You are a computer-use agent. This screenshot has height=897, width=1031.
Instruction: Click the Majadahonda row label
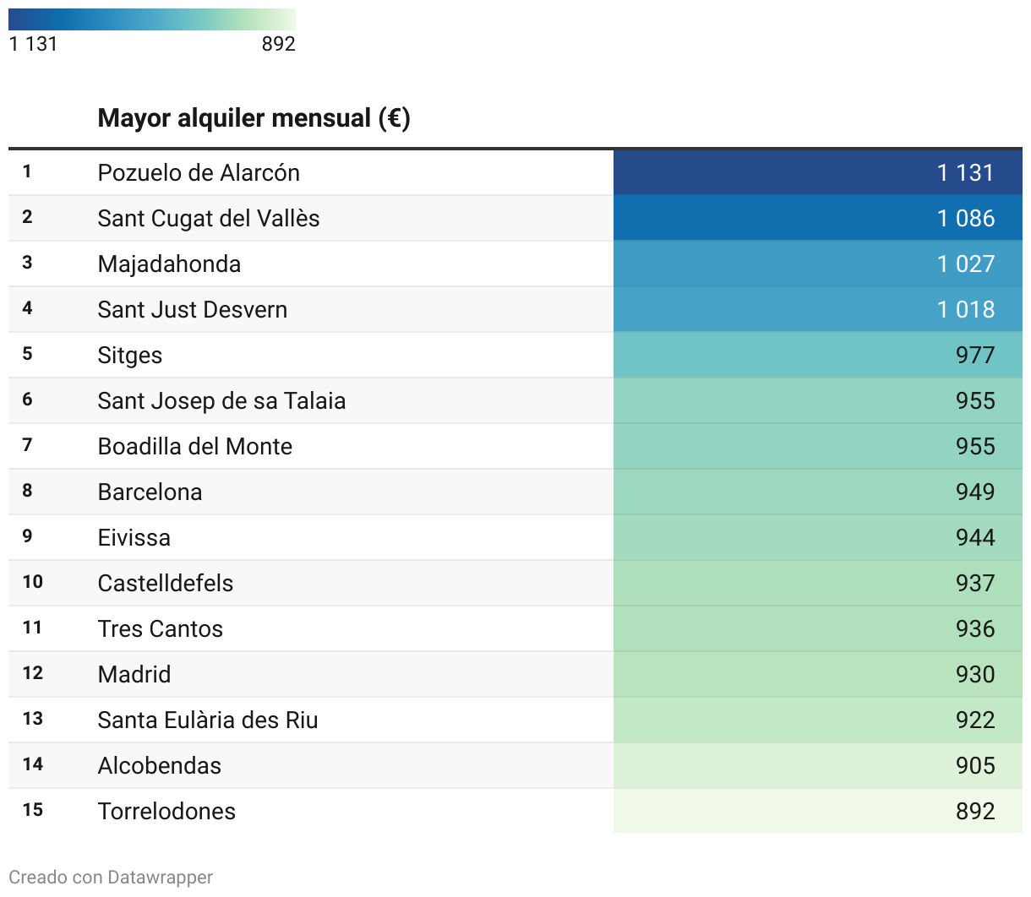tap(169, 264)
